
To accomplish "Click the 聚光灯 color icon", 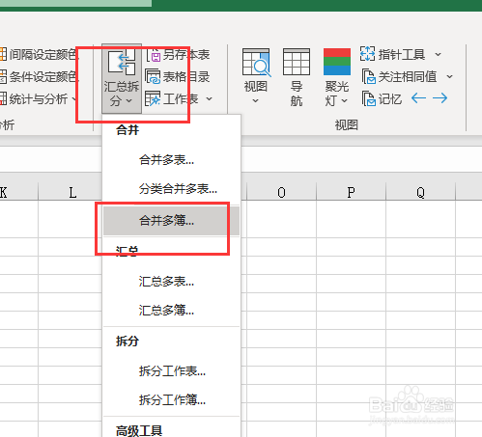I will (x=337, y=62).
